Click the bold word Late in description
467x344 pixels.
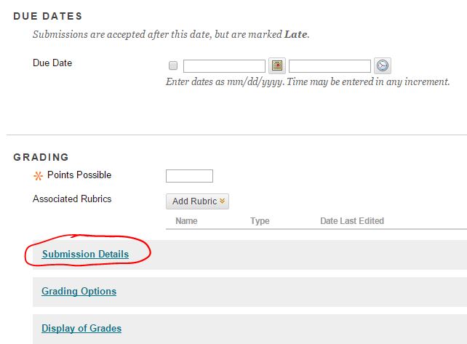point(296,34)
